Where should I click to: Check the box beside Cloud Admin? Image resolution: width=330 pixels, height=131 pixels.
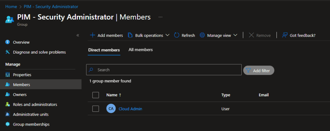click(95, 109)
